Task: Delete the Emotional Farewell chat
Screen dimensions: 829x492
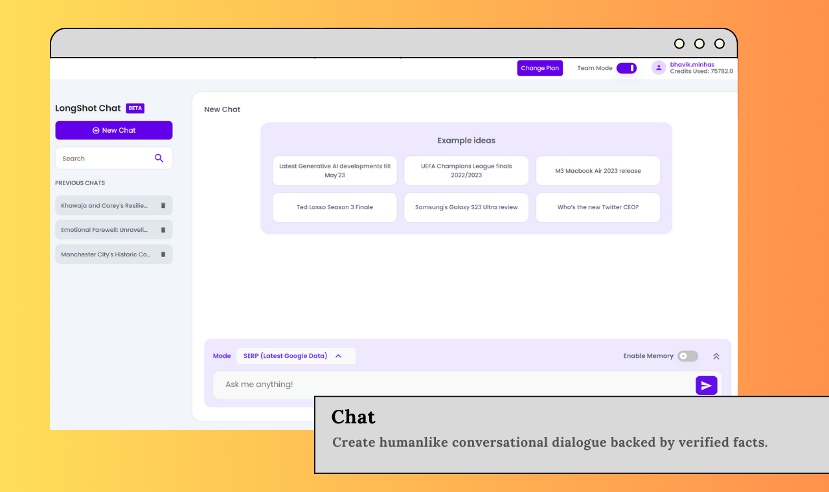Action: pos(163,230)
